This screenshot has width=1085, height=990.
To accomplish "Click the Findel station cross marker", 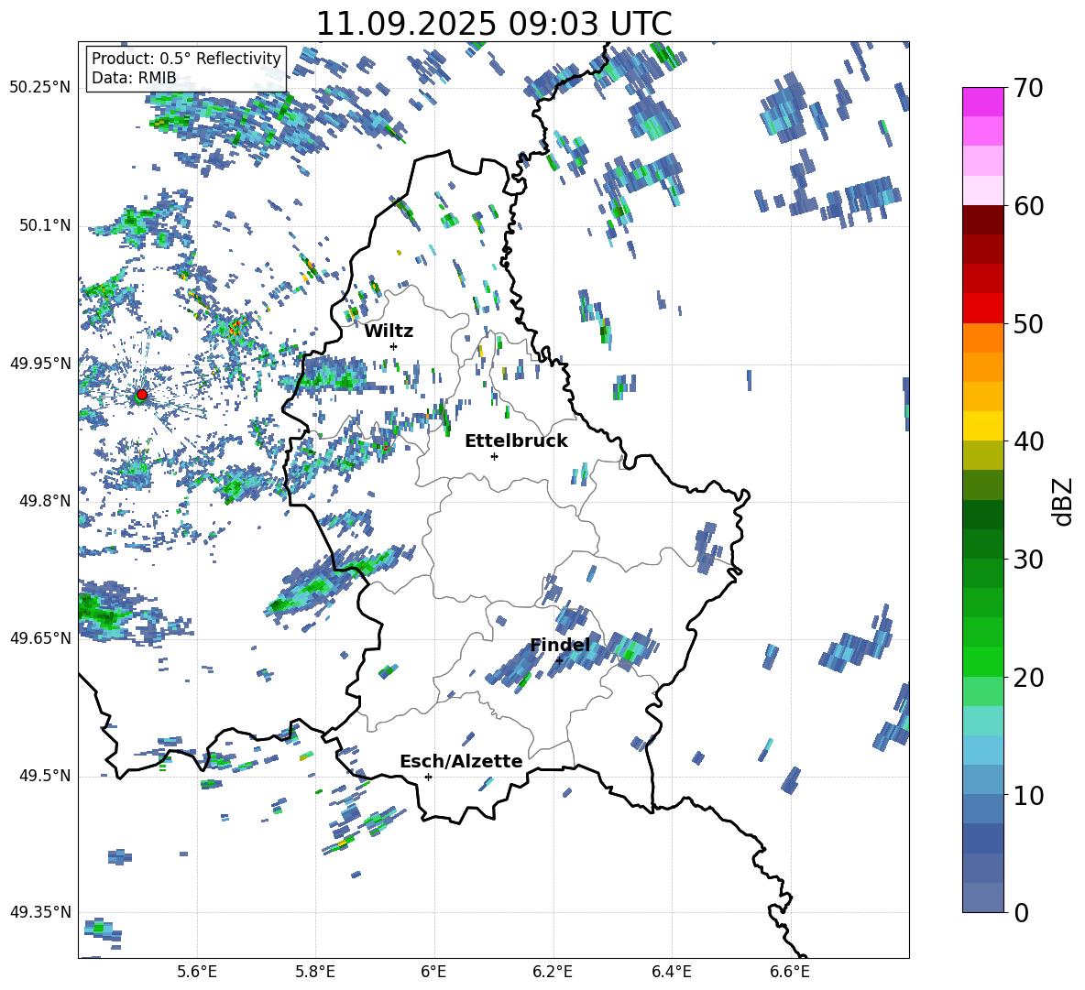I will 559,660.
